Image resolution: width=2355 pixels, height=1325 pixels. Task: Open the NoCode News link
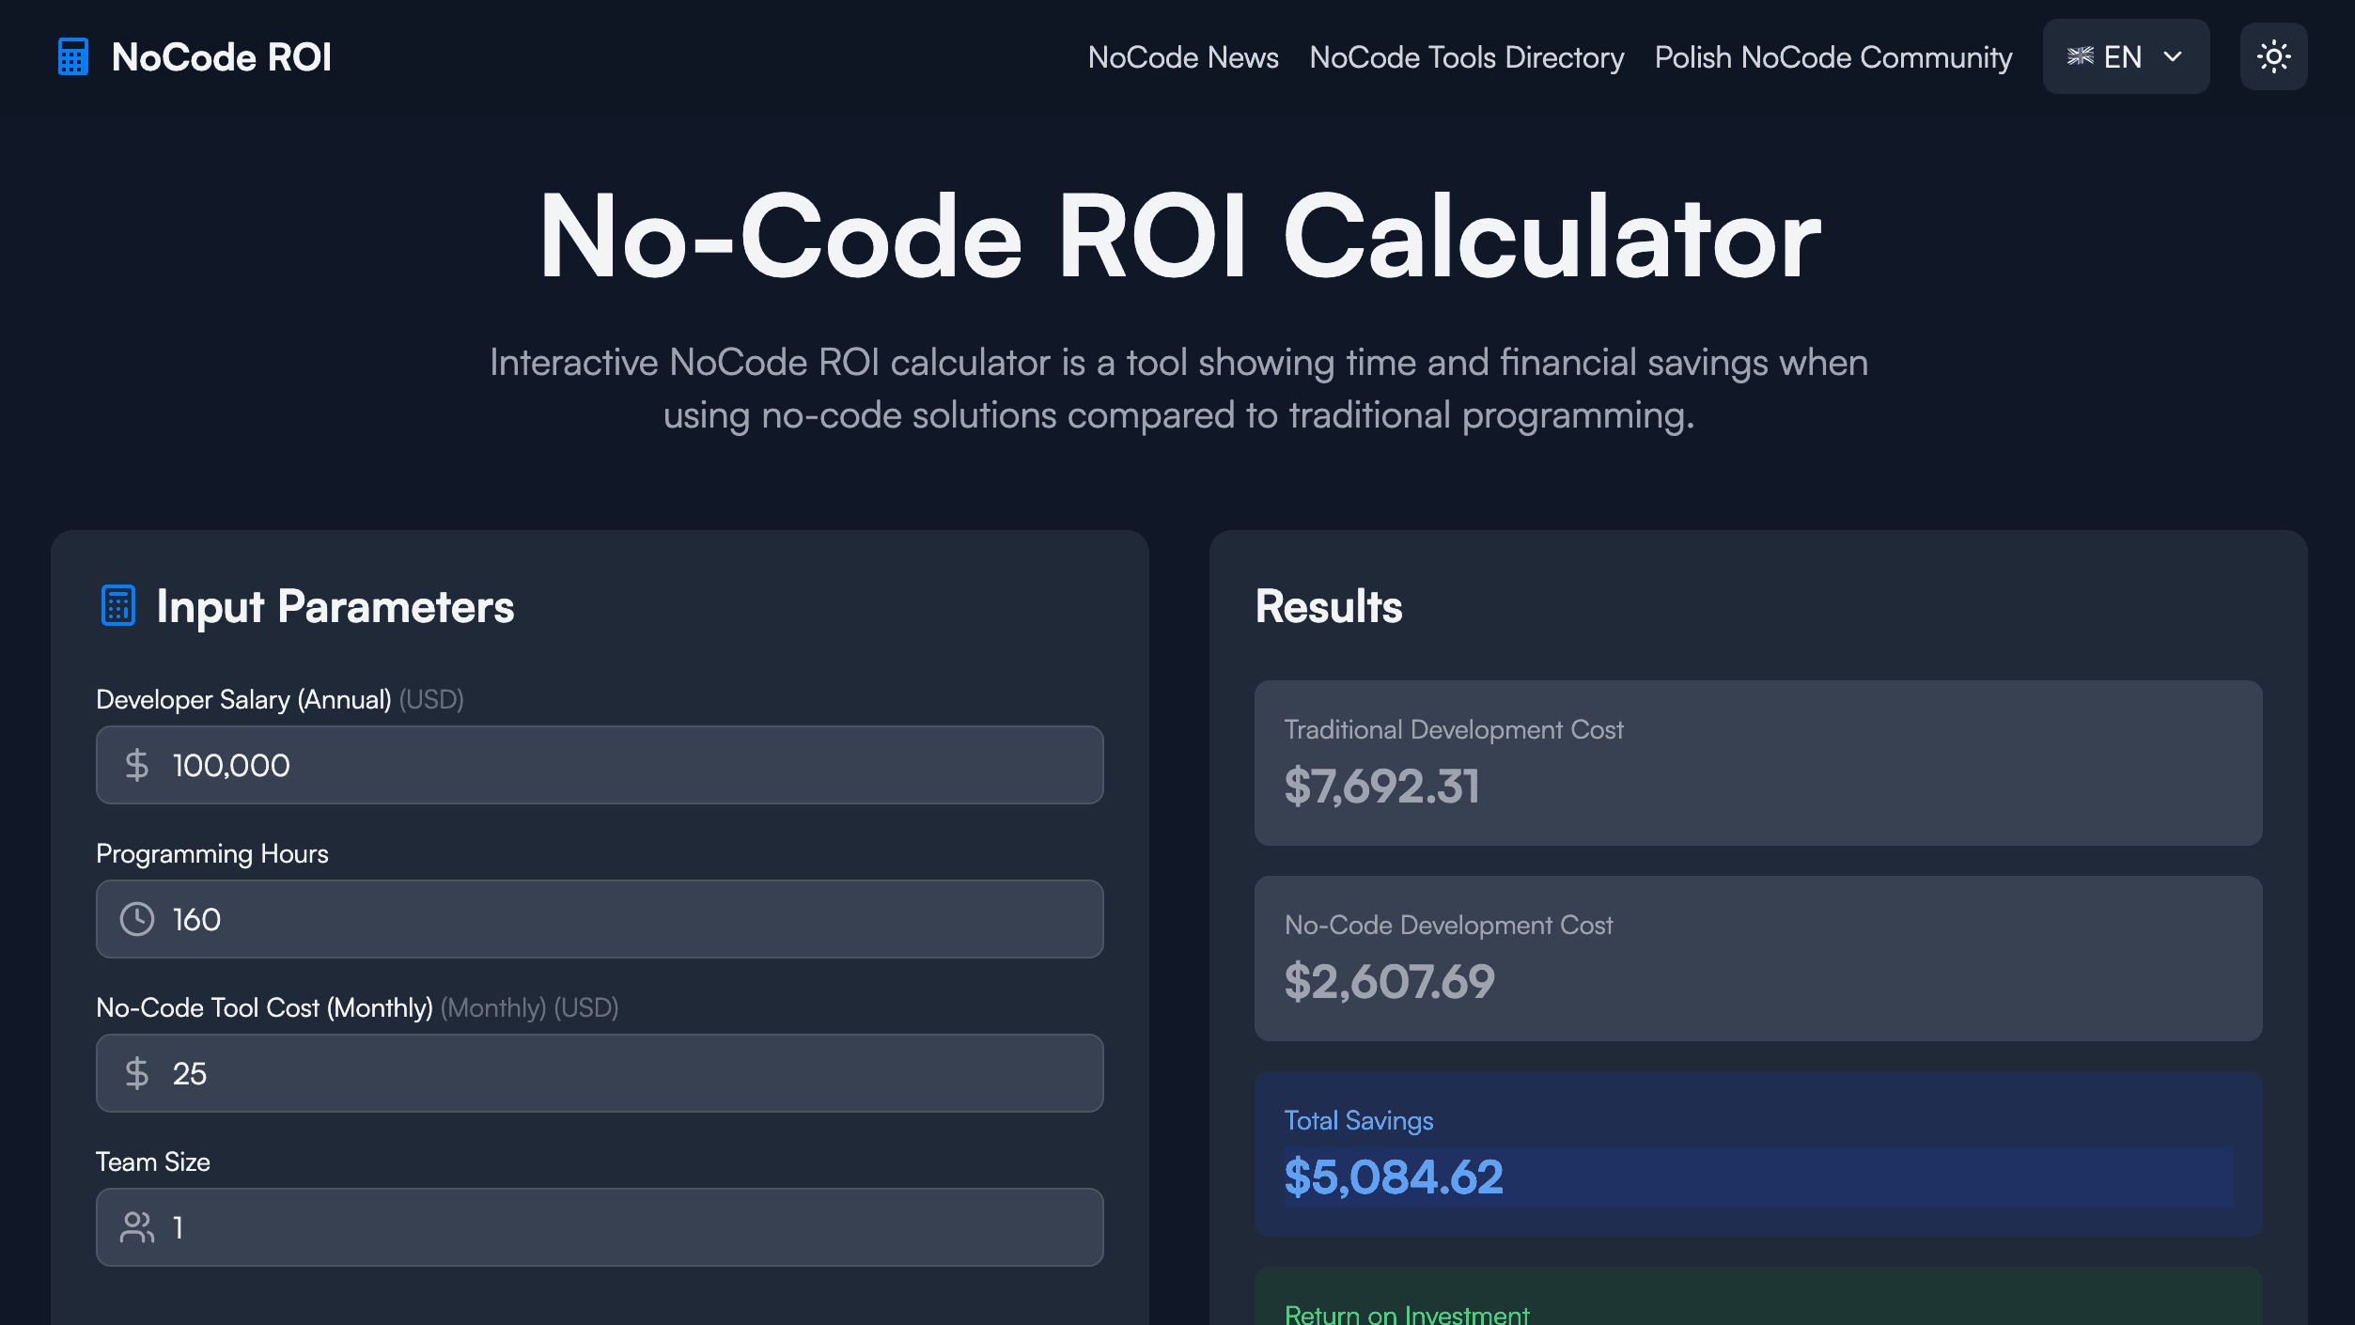click(1183, 57)
